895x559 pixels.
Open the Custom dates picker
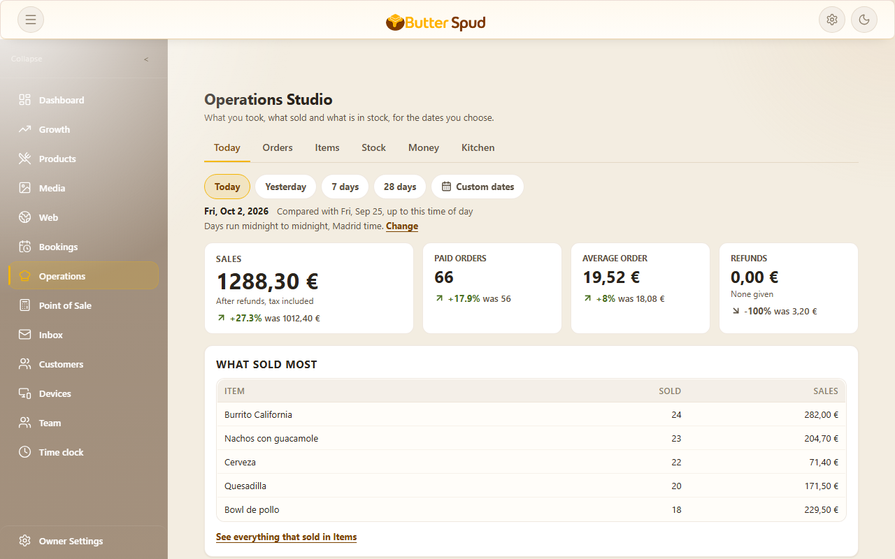coord(478,187)
